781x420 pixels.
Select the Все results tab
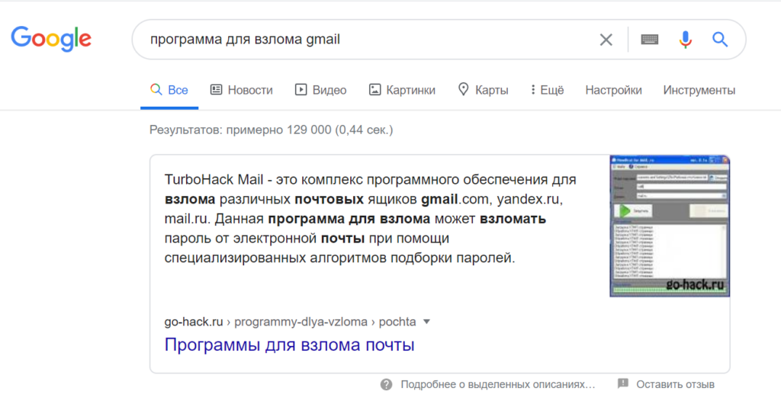click(x=169, y=90)
